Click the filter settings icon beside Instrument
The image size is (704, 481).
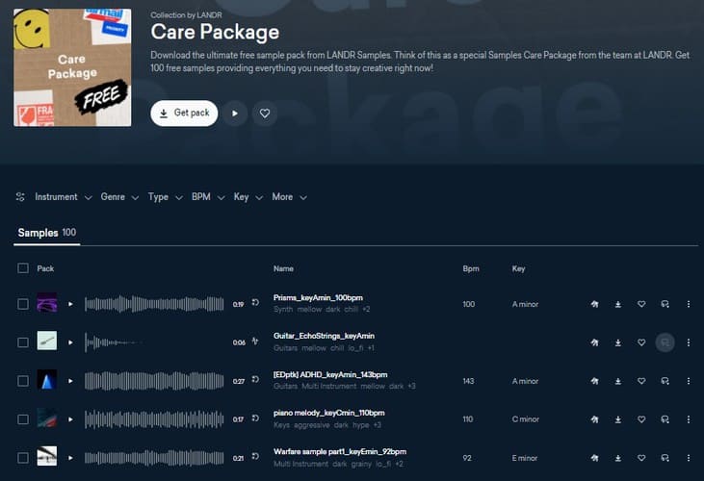click(20, 197)
